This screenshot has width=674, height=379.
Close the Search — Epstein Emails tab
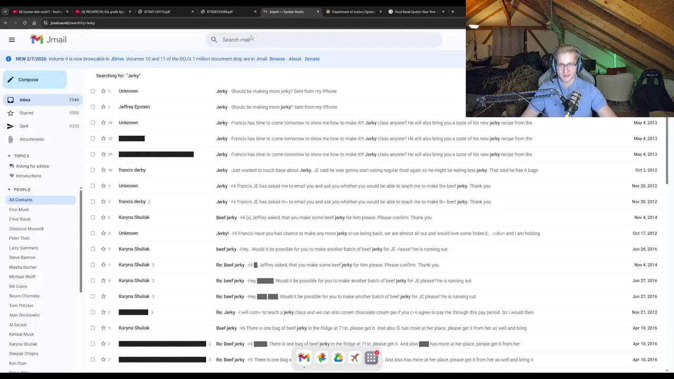[318, 12]
